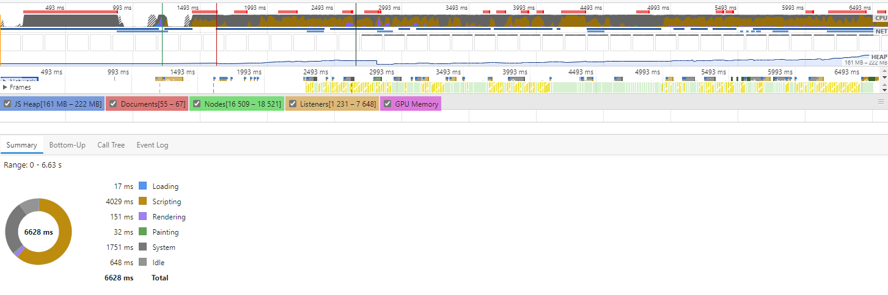This screenshot has width=888, height=295.
Task: Click the 'Scripting' legend label
Action: (167, 201)
